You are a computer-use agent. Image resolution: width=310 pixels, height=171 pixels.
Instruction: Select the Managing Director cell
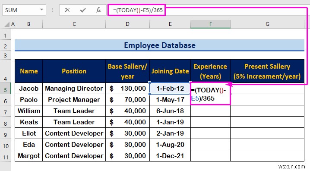tap(74, 89)
